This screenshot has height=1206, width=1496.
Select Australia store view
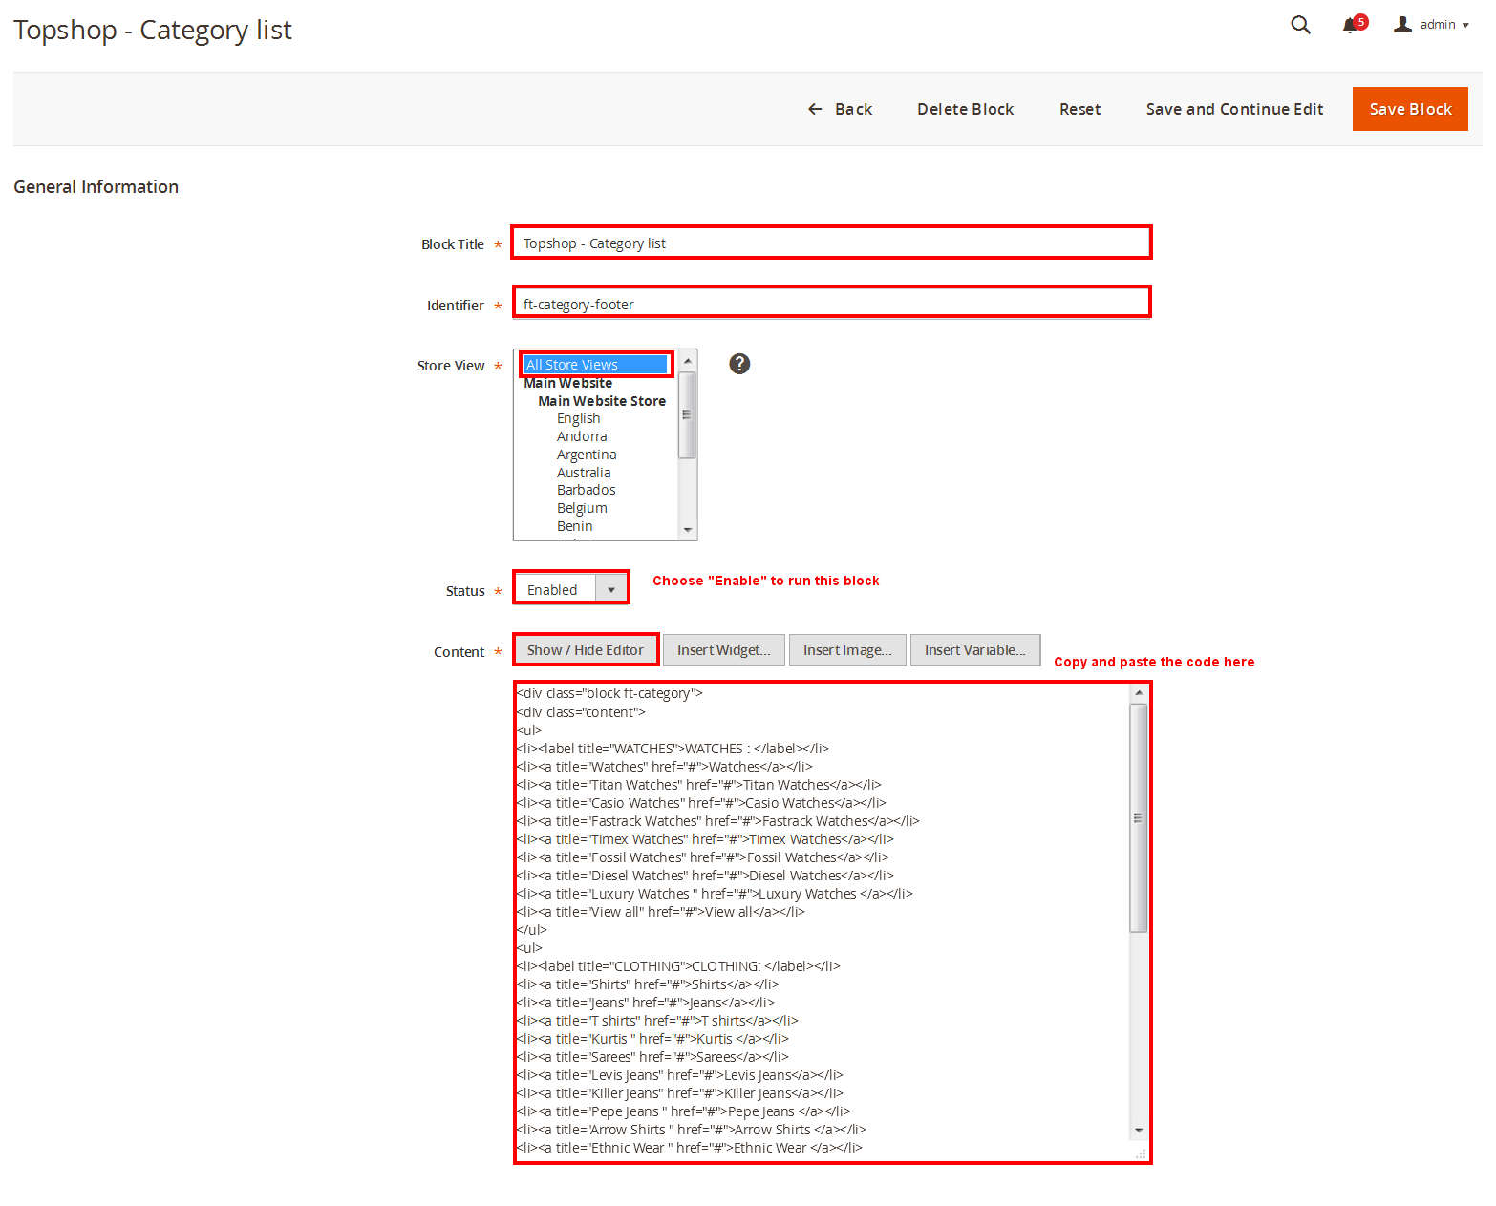[584, 473]
